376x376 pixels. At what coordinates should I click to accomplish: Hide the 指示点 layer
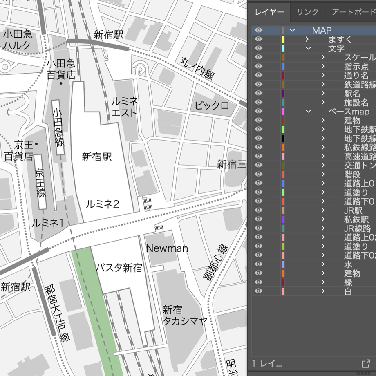pos(258,66)
